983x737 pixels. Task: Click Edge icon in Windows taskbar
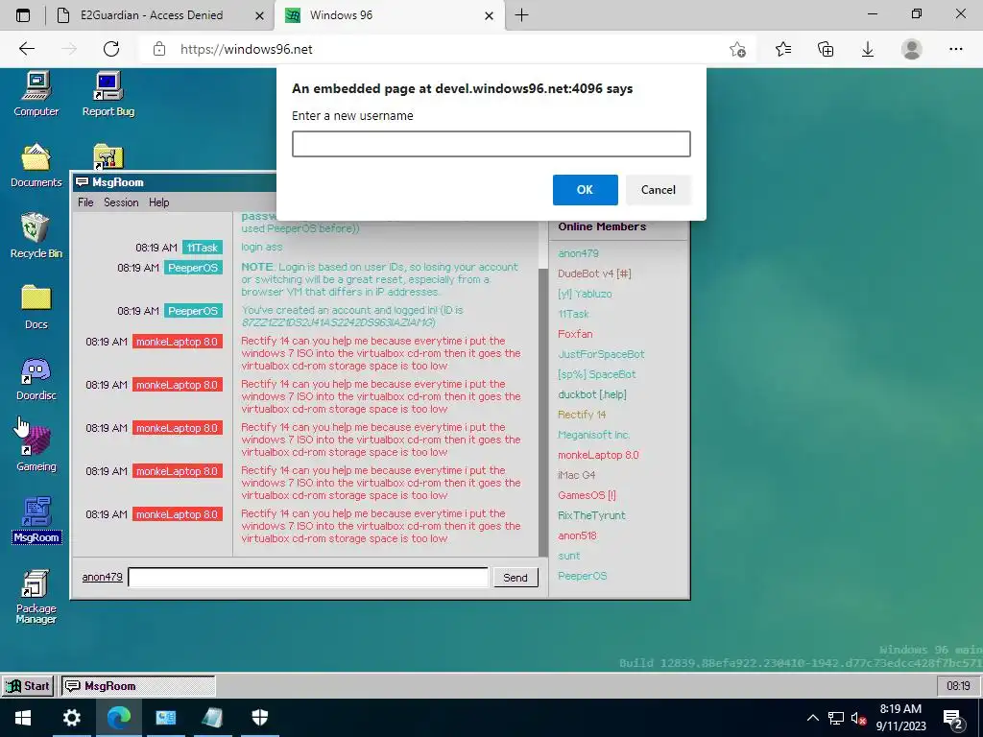[118, 718]
